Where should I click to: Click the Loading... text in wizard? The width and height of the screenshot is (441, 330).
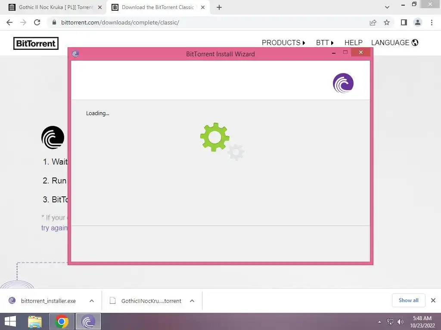(x=98, y=113)
